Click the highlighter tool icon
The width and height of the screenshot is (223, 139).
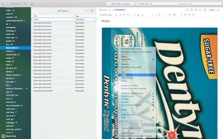point(142,15)
